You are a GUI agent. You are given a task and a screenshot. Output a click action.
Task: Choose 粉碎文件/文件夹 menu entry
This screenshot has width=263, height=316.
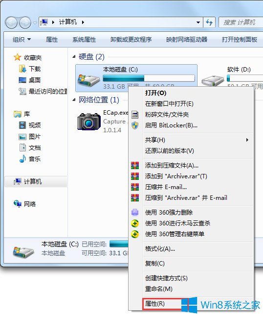191,115
